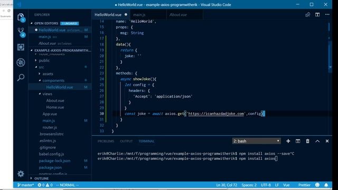Screen dimensions: 338x190
Task: Open the Search view
Action: [x=21, y=78]
